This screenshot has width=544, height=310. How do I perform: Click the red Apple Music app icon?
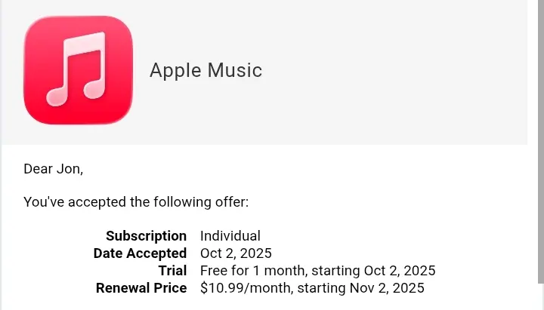coord(78,70)
